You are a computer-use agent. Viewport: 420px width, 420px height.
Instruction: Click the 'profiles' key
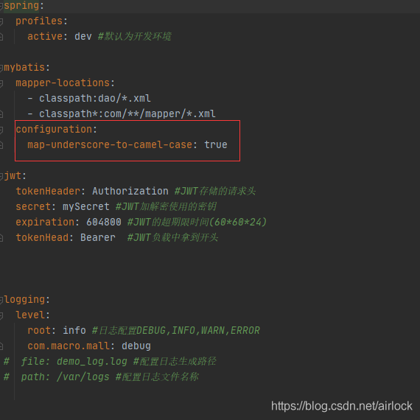tap(39, 21)
